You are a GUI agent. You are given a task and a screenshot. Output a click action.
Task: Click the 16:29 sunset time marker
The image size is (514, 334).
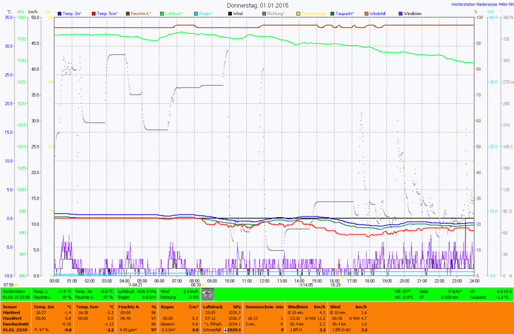coord(335,285)
